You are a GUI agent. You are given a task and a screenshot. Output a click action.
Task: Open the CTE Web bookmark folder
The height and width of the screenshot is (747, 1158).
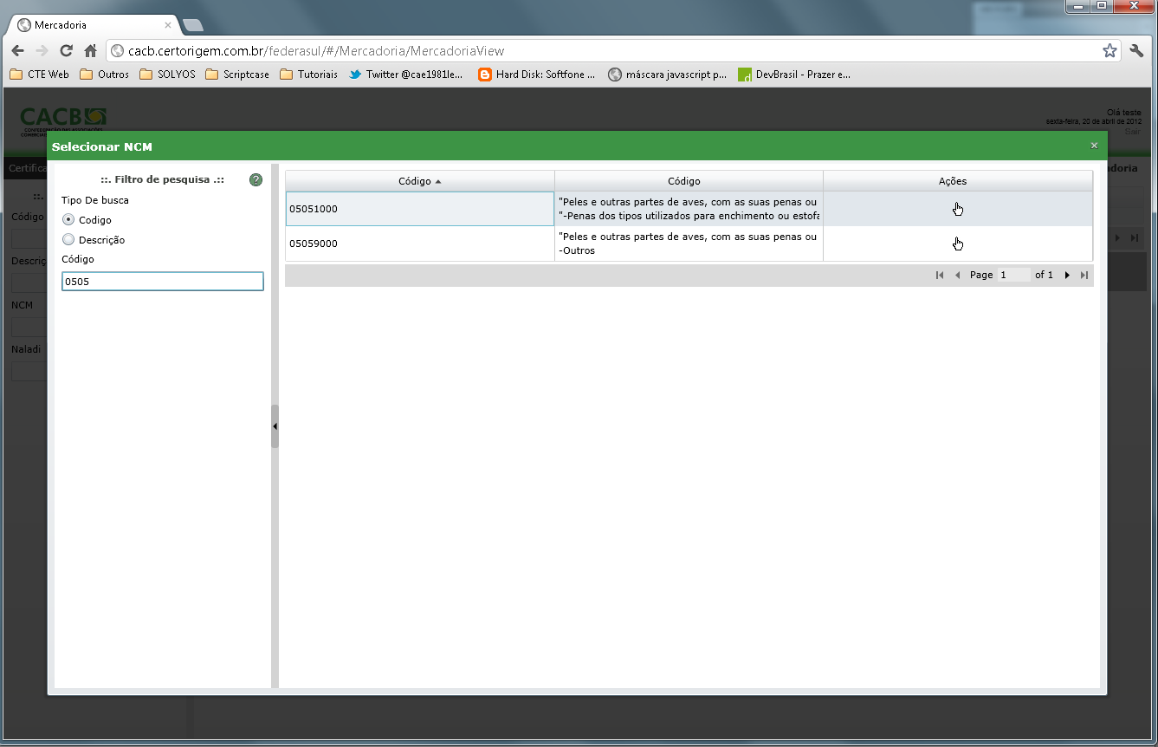pos(39,75)
